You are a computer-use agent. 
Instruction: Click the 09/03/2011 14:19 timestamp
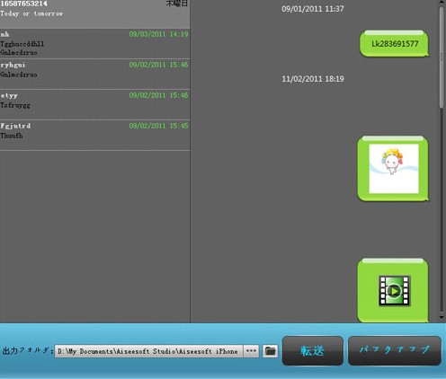tap(158, 34)
